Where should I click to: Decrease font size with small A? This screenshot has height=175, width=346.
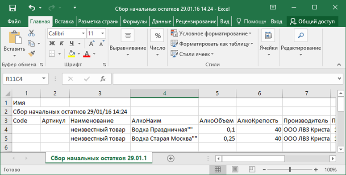(x=102, y=44)
